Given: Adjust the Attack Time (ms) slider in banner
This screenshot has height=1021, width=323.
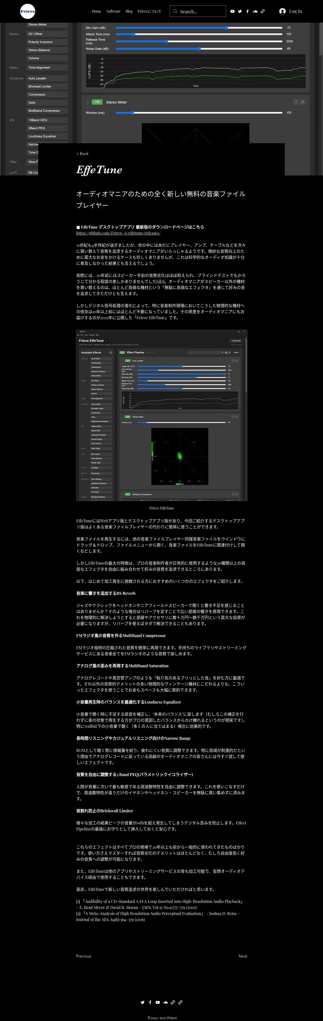Looking at the screenshot, I should pos(199,34).
